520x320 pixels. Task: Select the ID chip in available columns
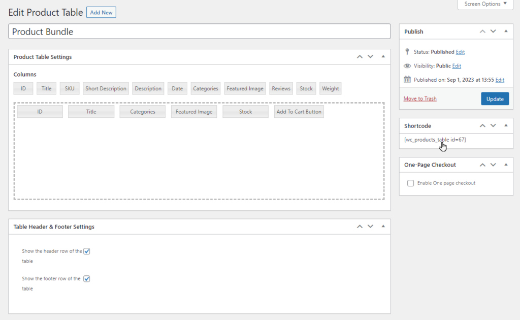23,88
